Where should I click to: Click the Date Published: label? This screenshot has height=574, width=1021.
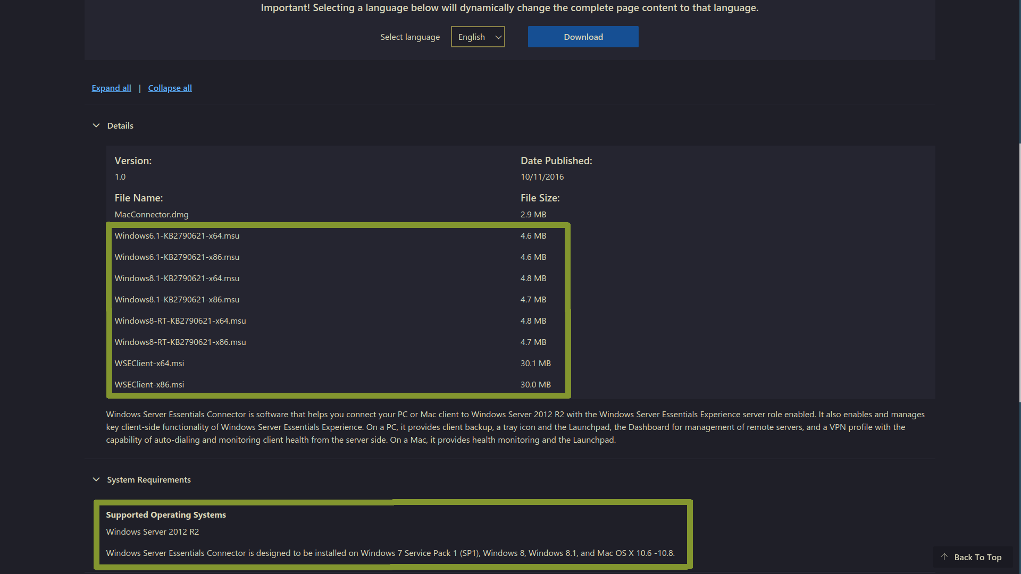[x=556, y=161]
